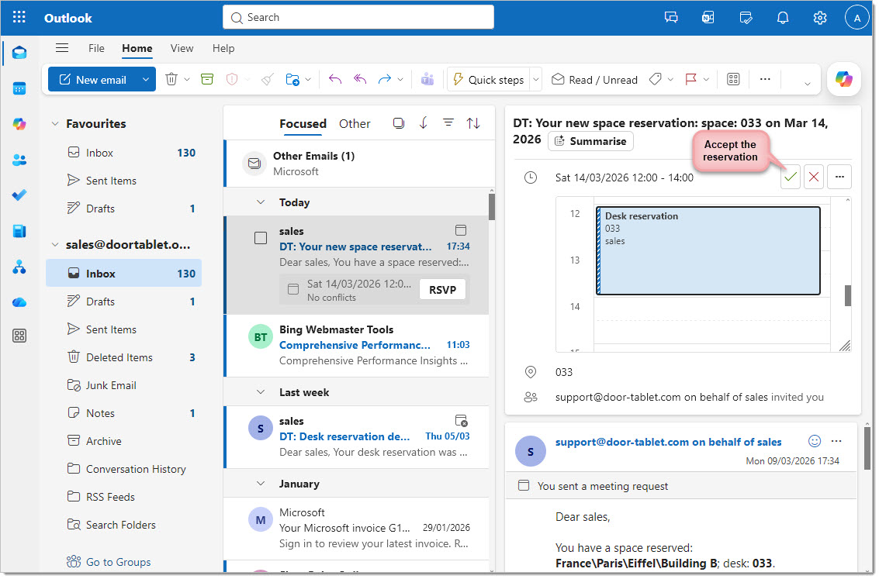Tick the checkbox on the sales reservation email
This screenshot has width=879, height=579.
tap(261, 238)
